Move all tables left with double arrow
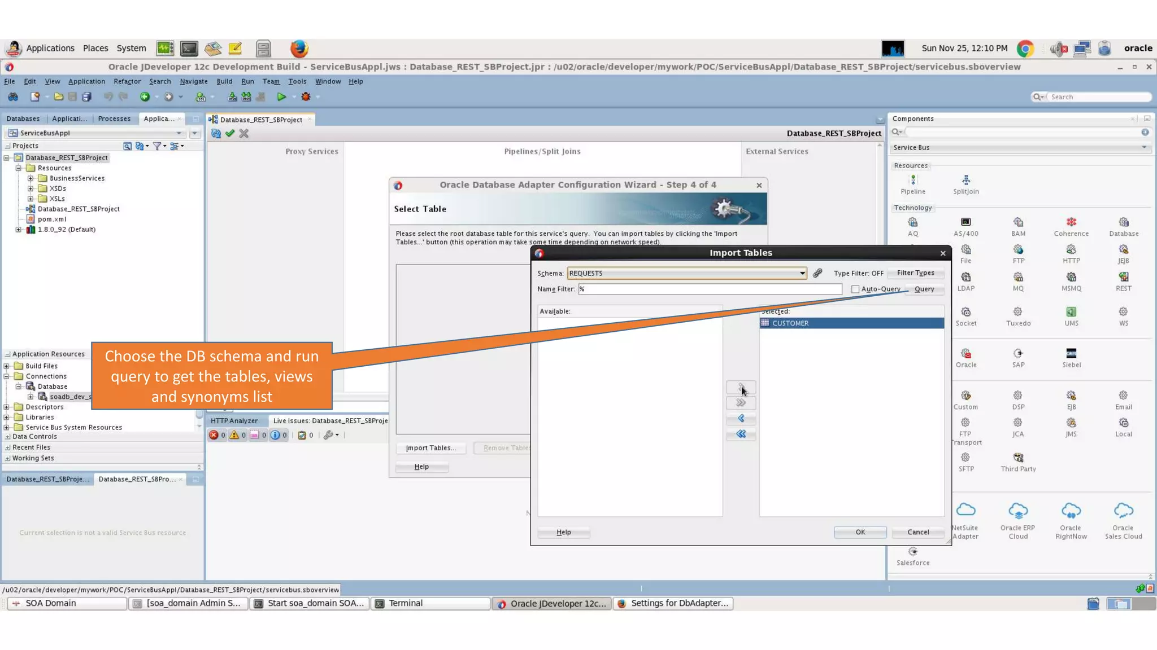Image resolution: width=1157 pixels, height=650 pixels. [x=741, y=434]
